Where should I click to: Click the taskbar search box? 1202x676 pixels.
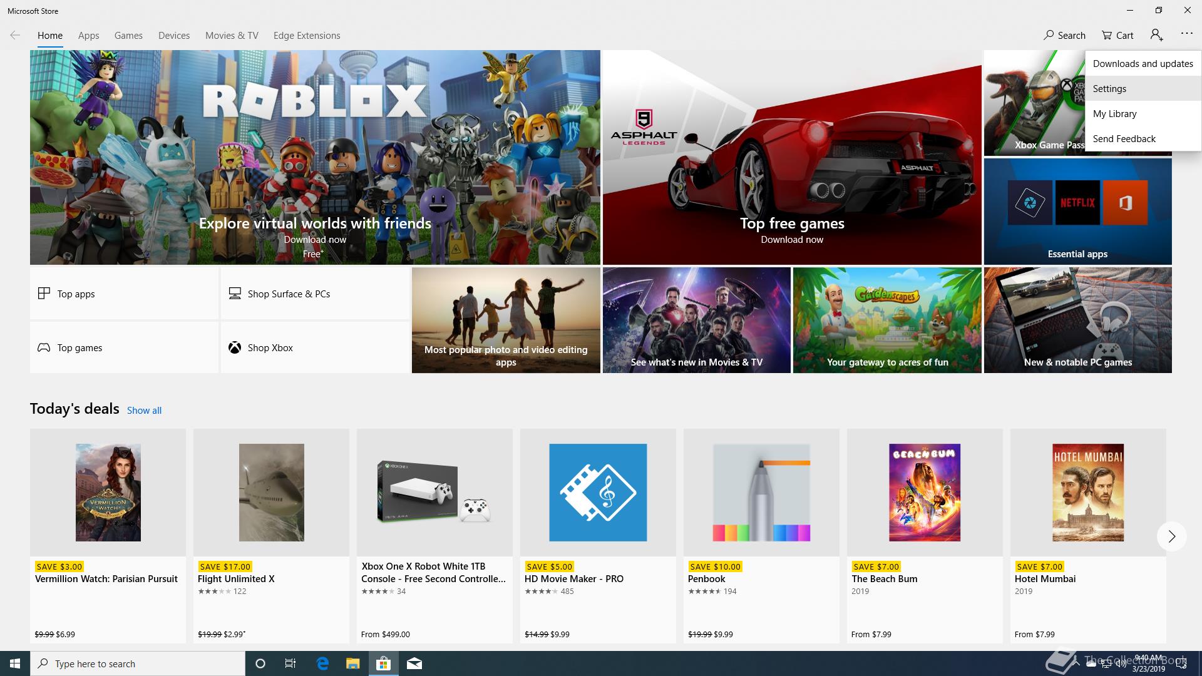click(x=138, y=663)
